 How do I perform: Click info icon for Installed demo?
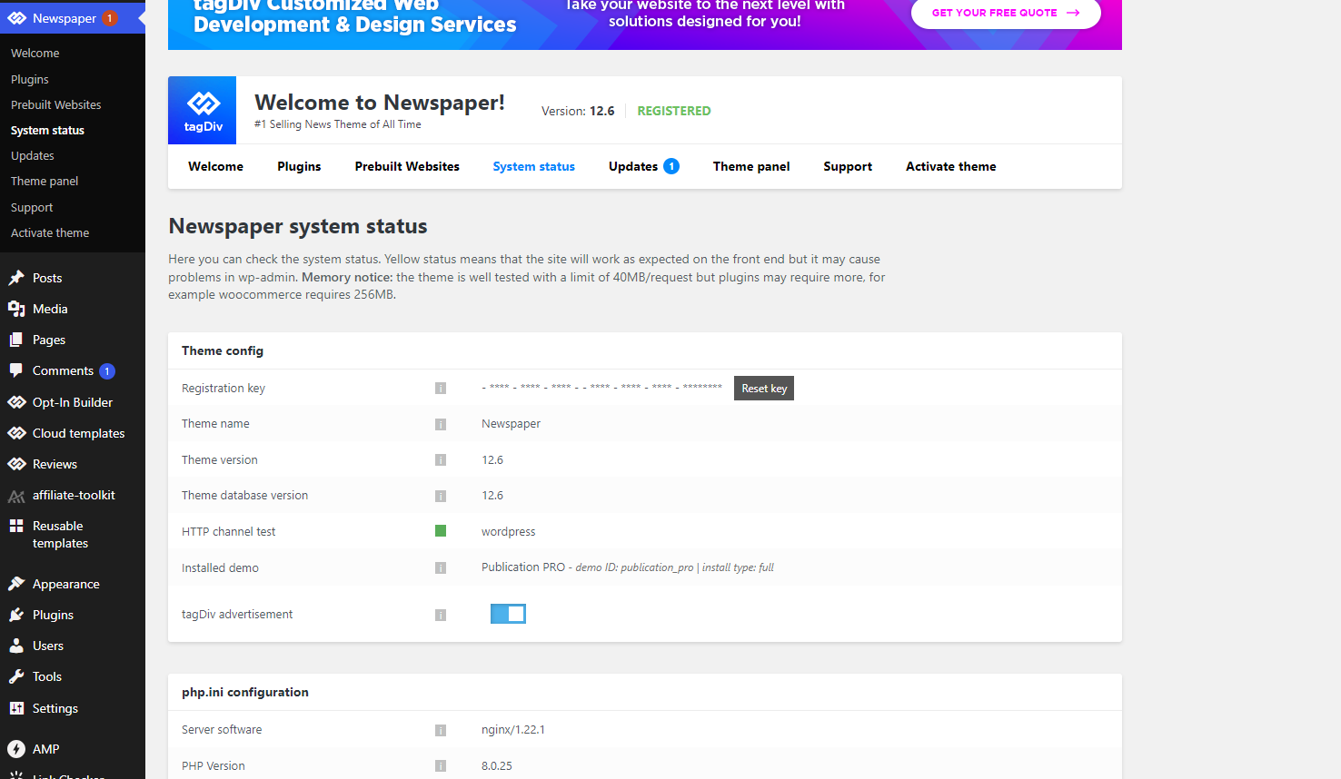click(x=441, y=568)
